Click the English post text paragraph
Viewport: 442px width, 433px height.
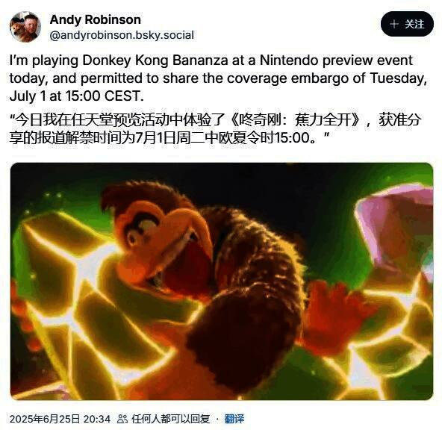pyautogui.click(x=218, y=78)
